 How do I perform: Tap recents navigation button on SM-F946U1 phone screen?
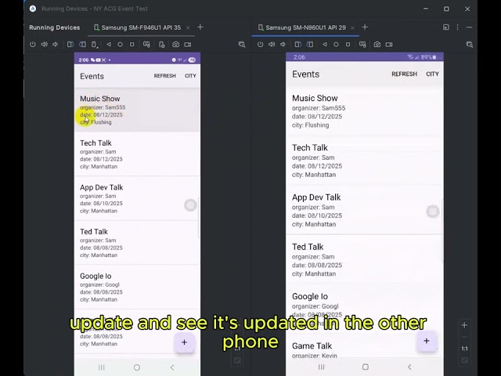pos(102,367)
